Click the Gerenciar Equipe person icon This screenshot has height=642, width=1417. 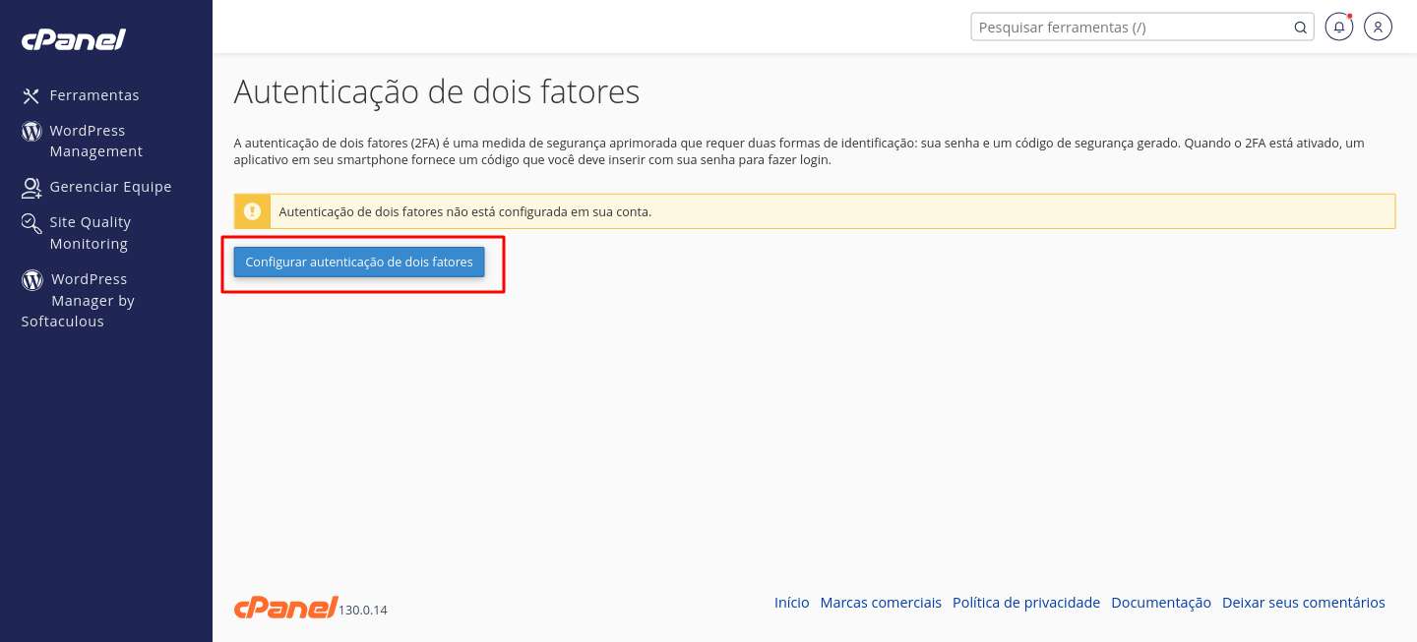coord(31,187)
